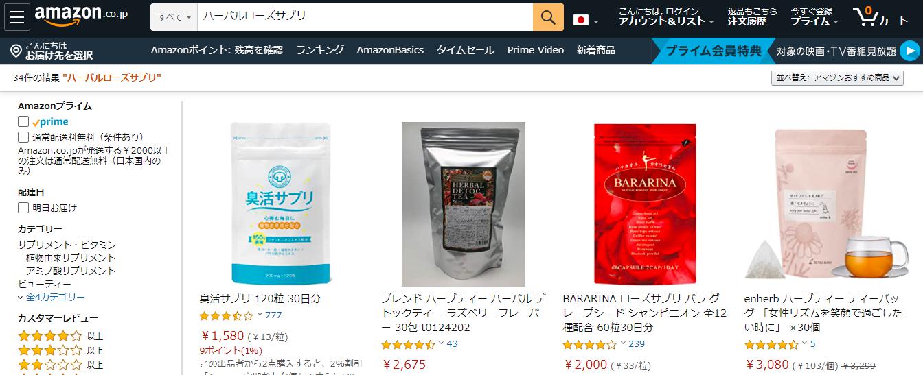Select the サプリメント・ビタミン category link
This screenshot has width=923, height=375.
[x=67, y=245]
